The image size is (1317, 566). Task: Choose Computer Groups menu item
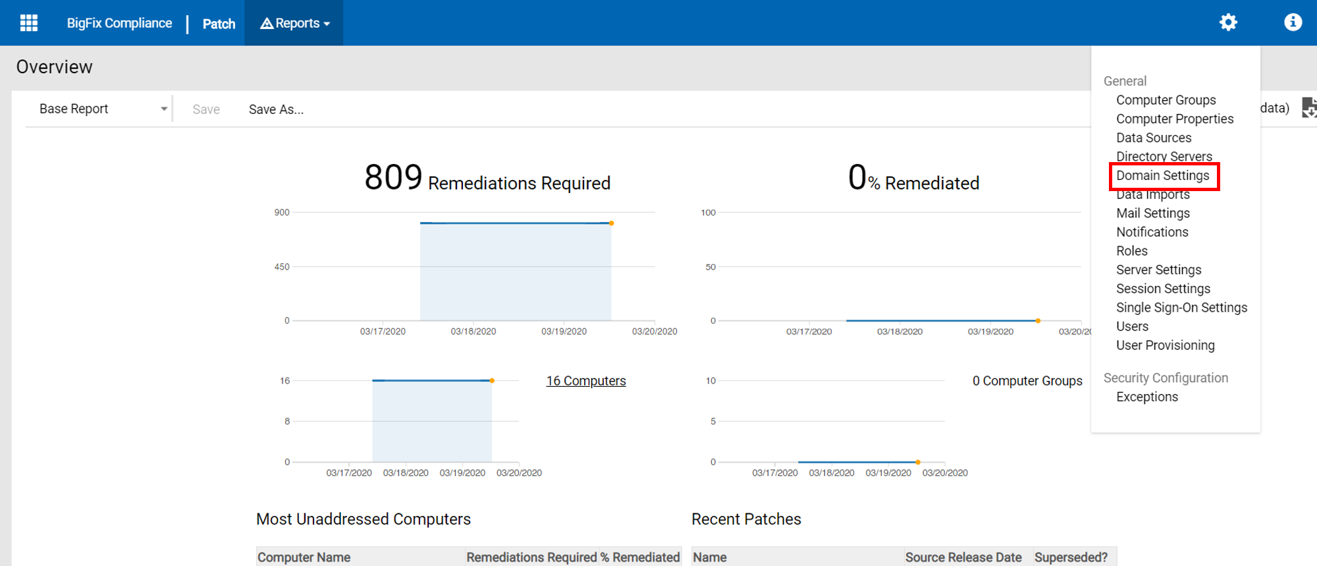(1166, 100)
